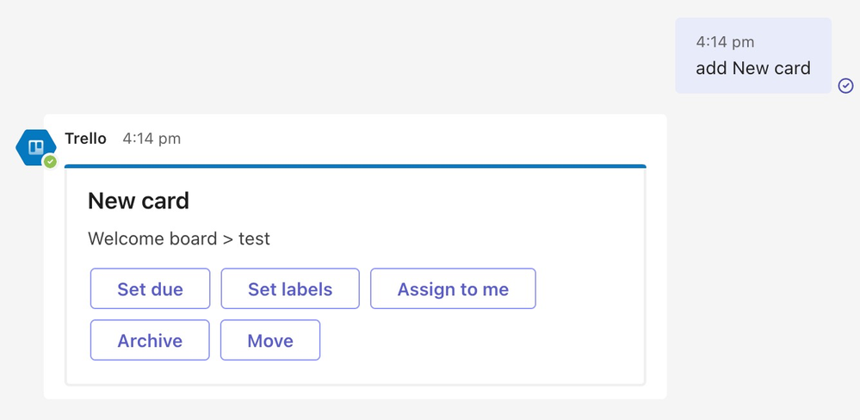Click the Trello hexagon avatar icon
Image resolution: width=860 pixels, height=420 pixels.
tap(35, 146)
